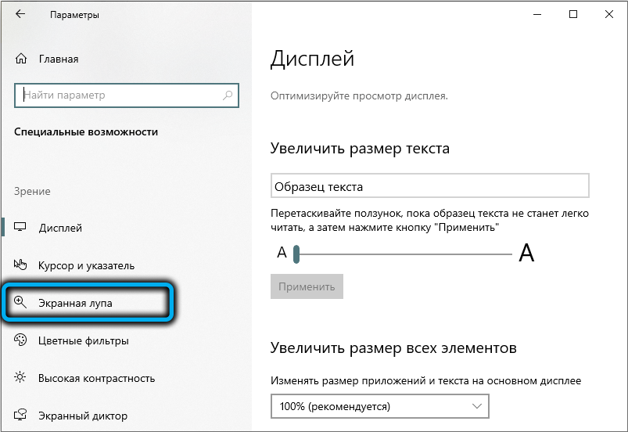Click the search magnifier icon in the search box

coord(228,95)
